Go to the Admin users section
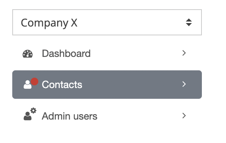Viewport: 226px width, 143px height. (x=107, y=116)
